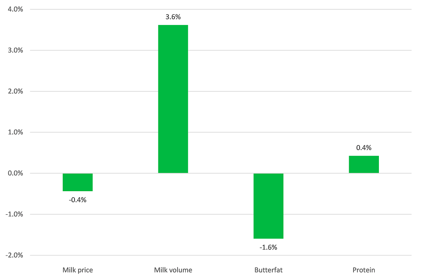Click the 0.0% y-axis label

pyautogui.click(x=15, y=173)
